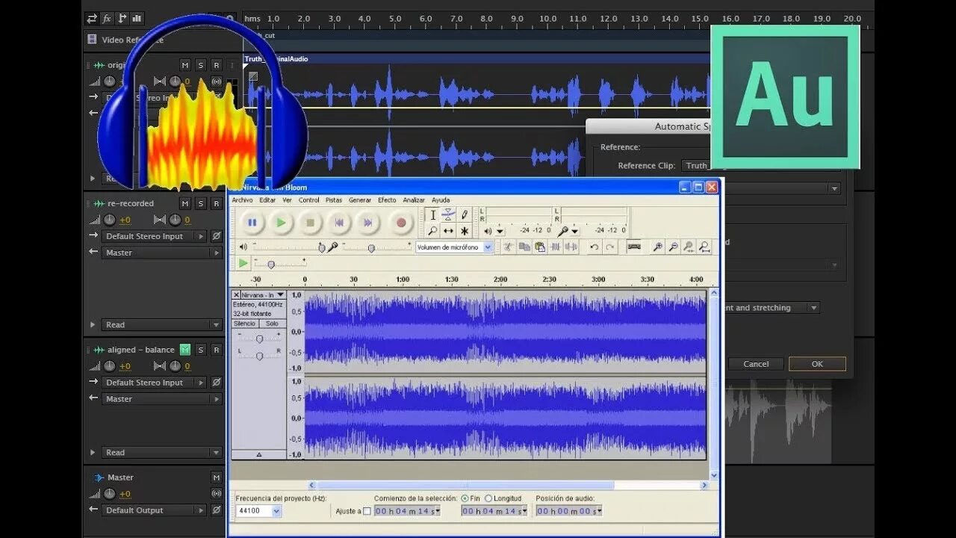The height and width of the screenshot is (538, 956).
Task: Click the Zoom In icon in Audacity edit toolbar
Action: pos(657,247)
